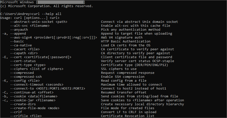Viewport: 227px width, 118px height.
Task: Click the --compressed-ssh option
Action: coord(26,77)
